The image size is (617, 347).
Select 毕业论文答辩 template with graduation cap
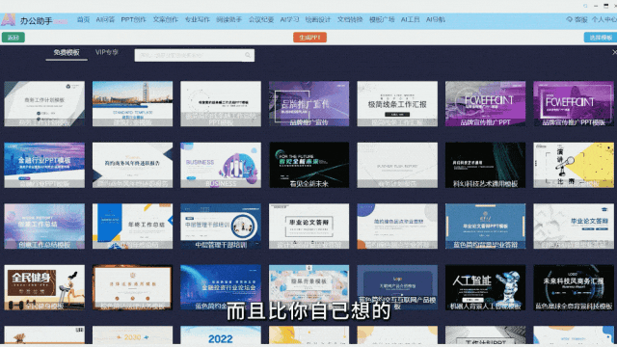click(x=574, y=227)
